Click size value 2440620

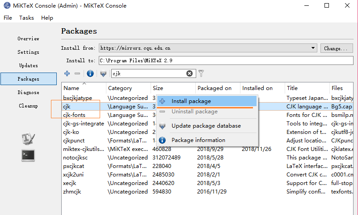pyautogui.click(x=163, y=183)
